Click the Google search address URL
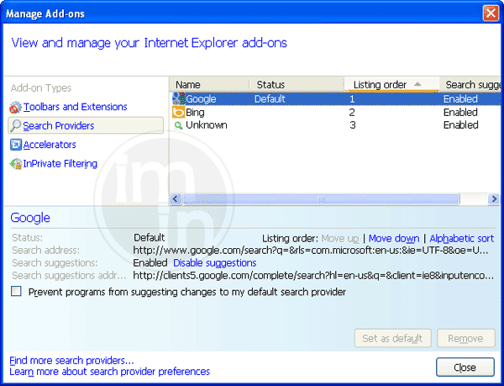This screenshot has width=504, height=386. pos(311,251)
